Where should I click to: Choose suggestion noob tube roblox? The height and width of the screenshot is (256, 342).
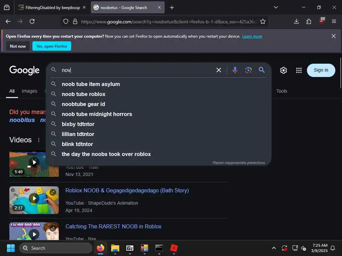point(159,94)
